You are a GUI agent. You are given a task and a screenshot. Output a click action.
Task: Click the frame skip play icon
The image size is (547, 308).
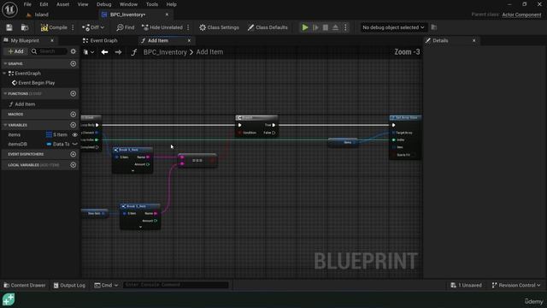315,27
